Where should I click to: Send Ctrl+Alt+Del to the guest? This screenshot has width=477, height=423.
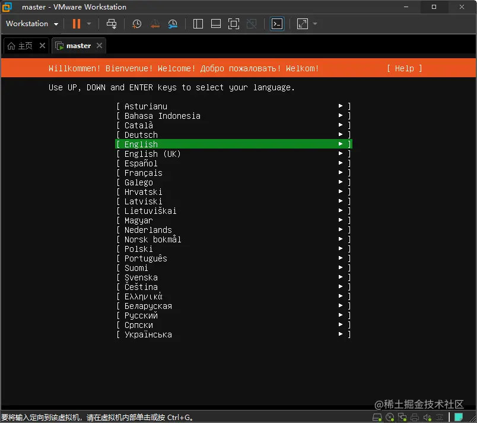[x=112, y=24]
